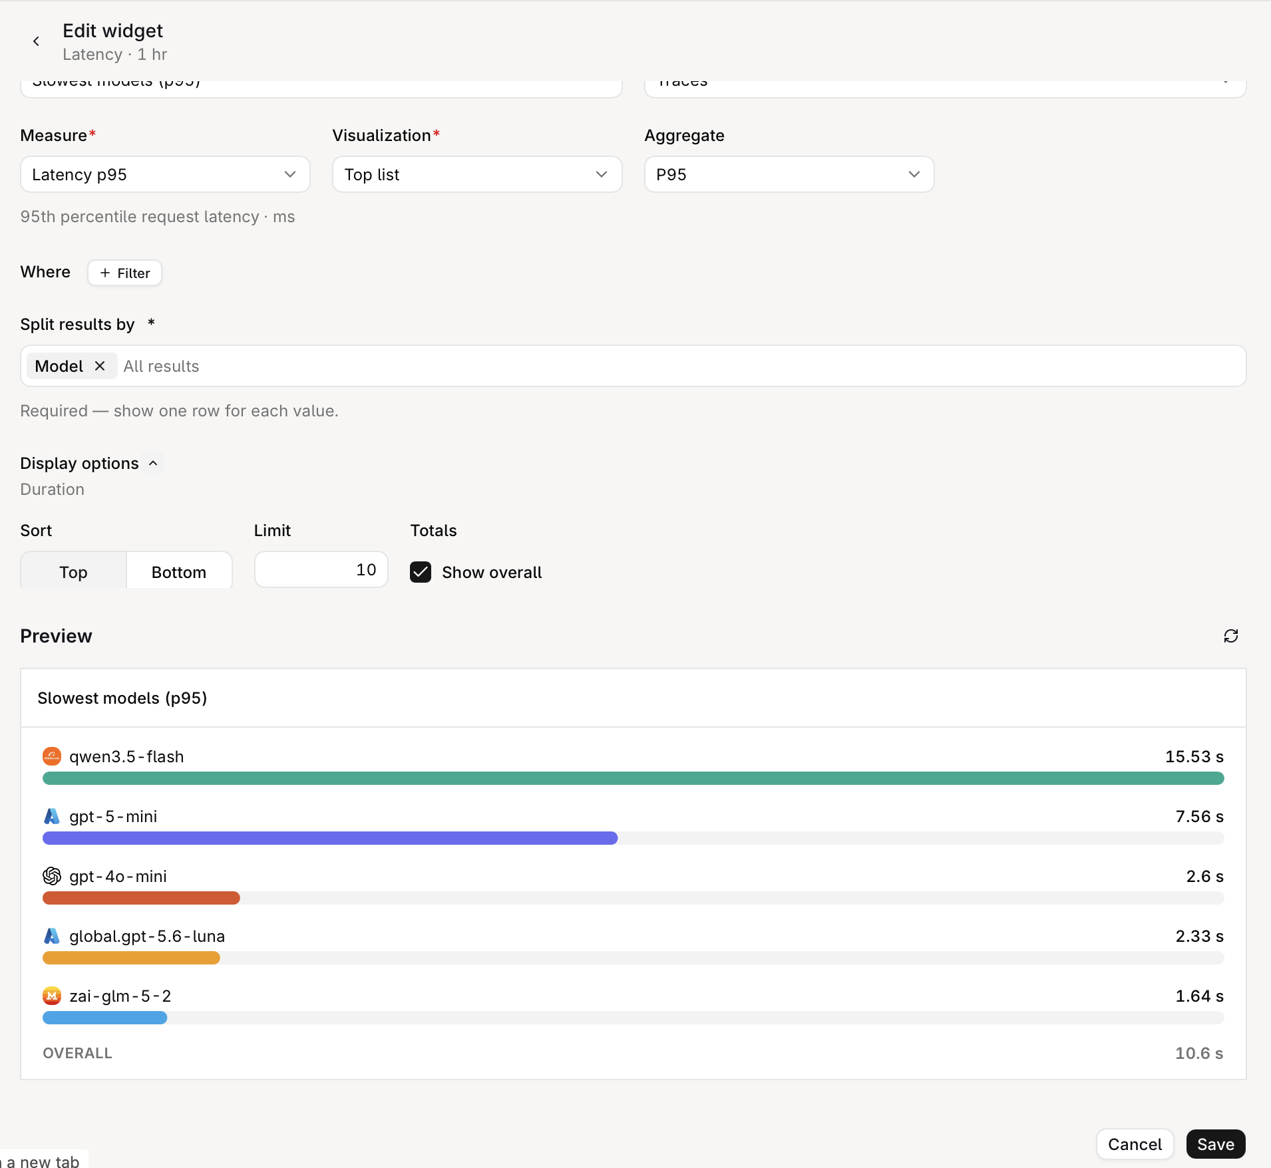Click the 1.64 s value

tap(1199, 996)
